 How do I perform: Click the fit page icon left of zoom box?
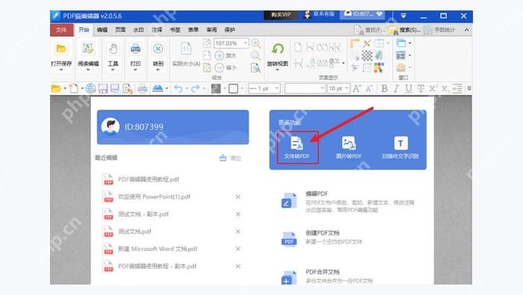click(x=207, y=43)
